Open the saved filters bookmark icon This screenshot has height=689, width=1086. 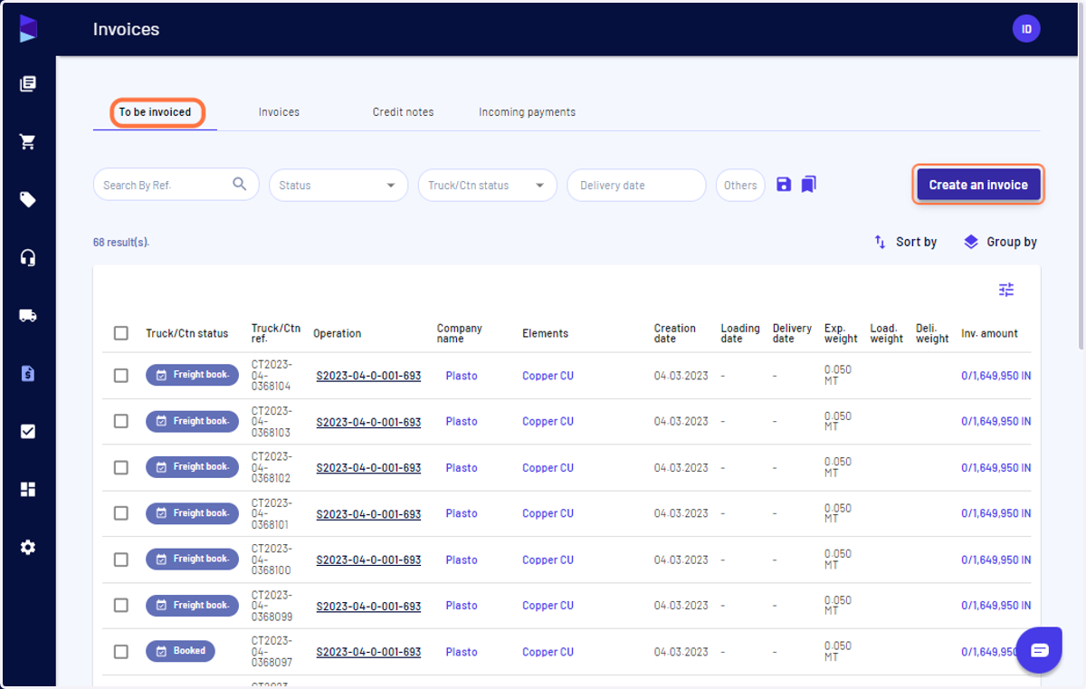[808, 185]
